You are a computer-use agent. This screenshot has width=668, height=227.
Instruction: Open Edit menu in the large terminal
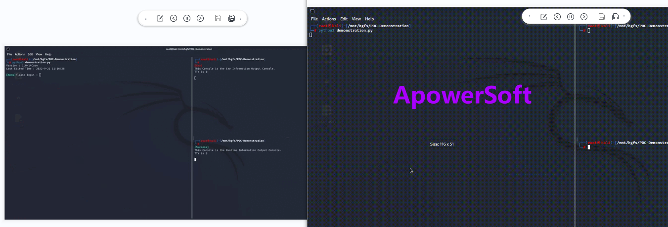coord(344,19)
